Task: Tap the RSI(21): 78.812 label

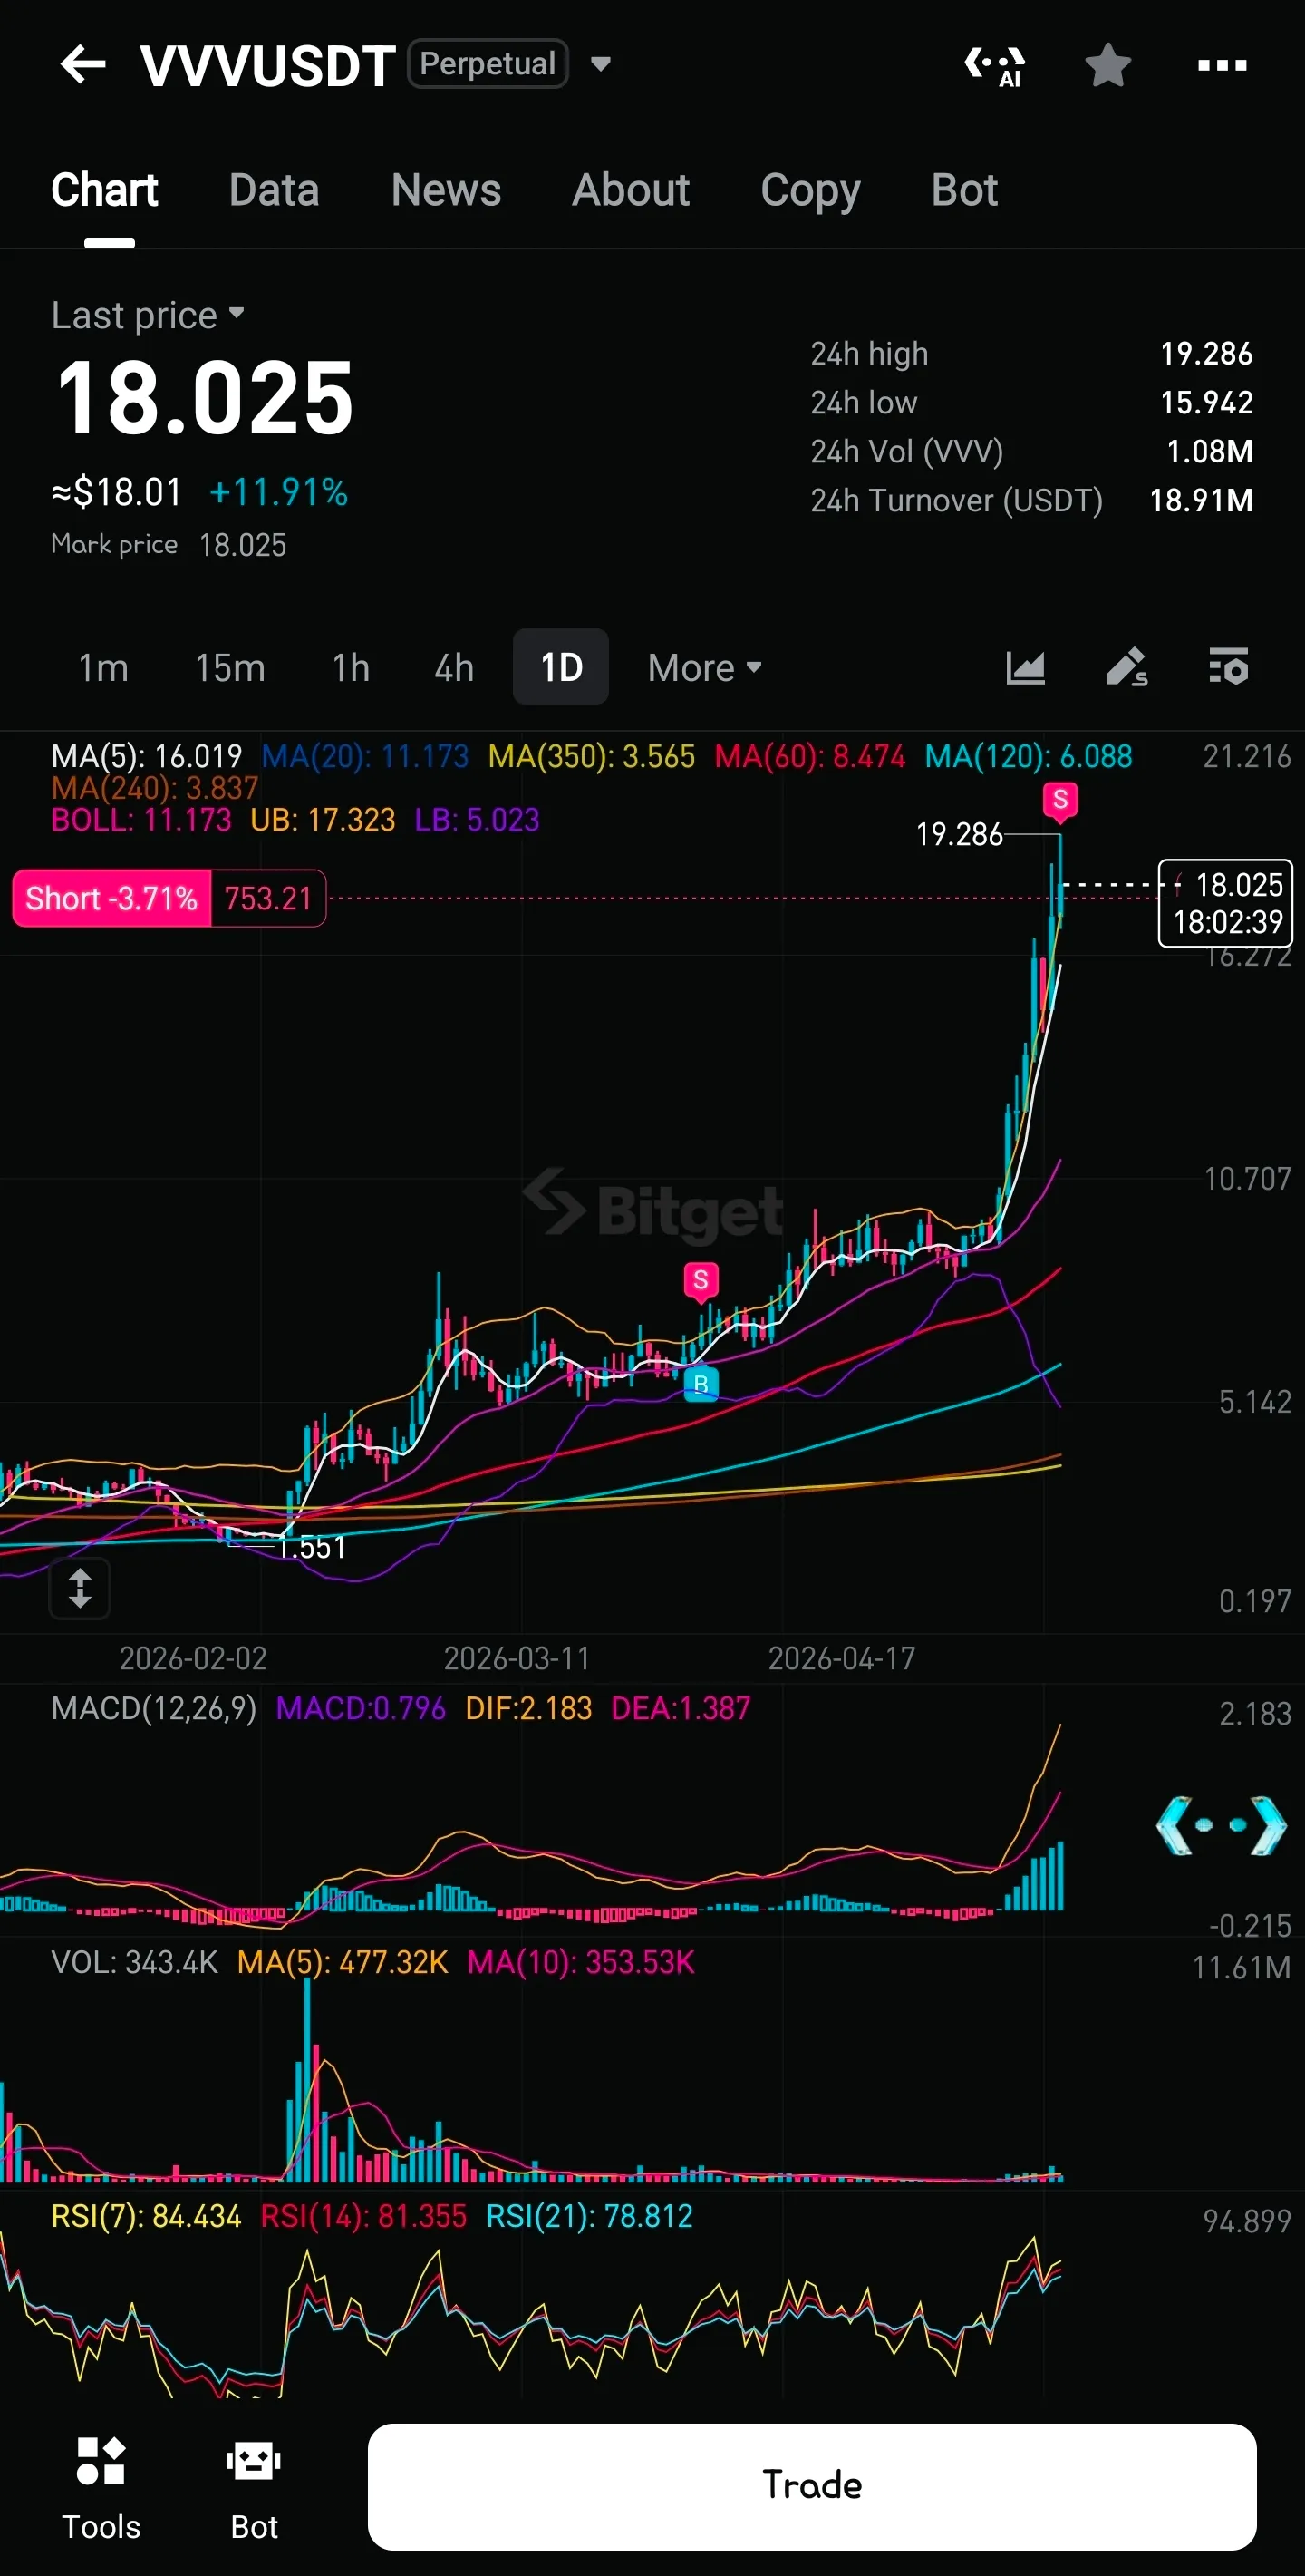Action: click(590, 2216)
